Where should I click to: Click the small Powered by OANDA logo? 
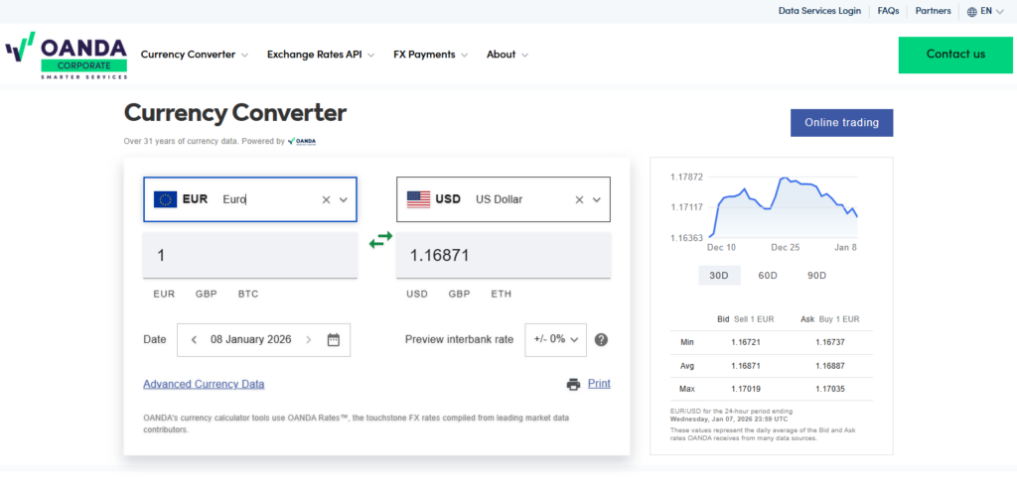tap(302, 141)
